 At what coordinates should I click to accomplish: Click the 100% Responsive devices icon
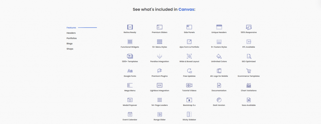249,27
